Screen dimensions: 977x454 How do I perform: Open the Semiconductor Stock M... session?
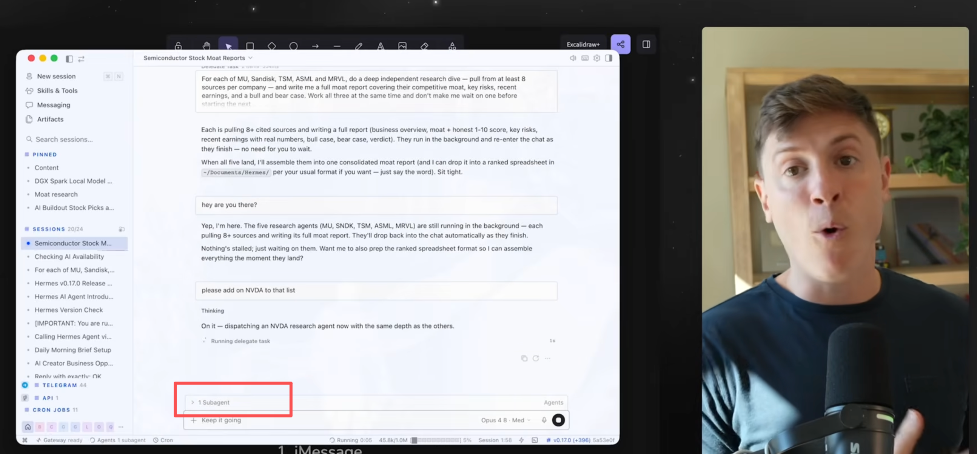74,243
